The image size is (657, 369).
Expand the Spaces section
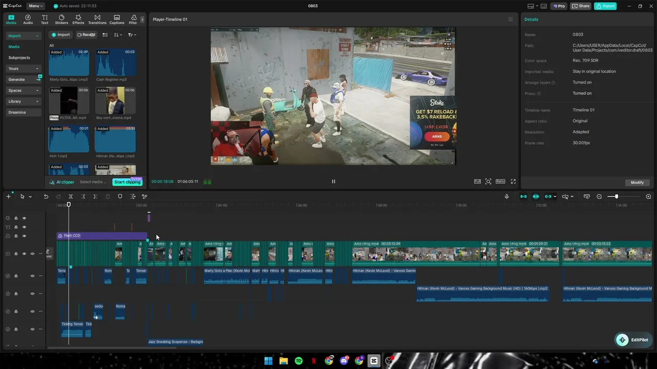[x=24, y=90]
